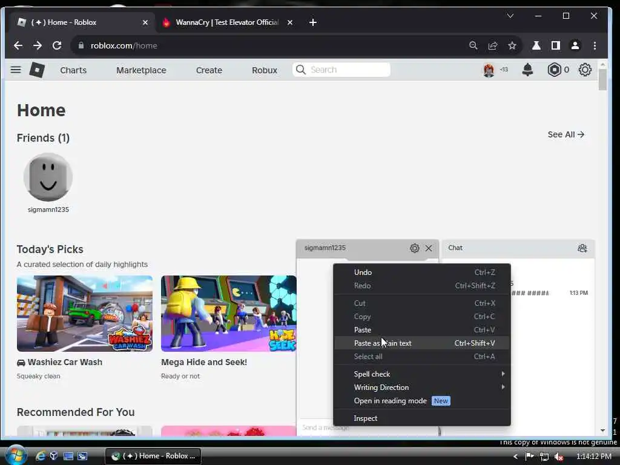This screenshot has width=620, height=465.
Task: Select Undo in the context menu
Action: coord(422,272)
